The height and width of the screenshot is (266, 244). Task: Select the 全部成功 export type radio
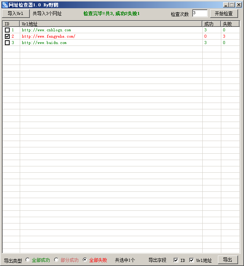coord(28,260)
